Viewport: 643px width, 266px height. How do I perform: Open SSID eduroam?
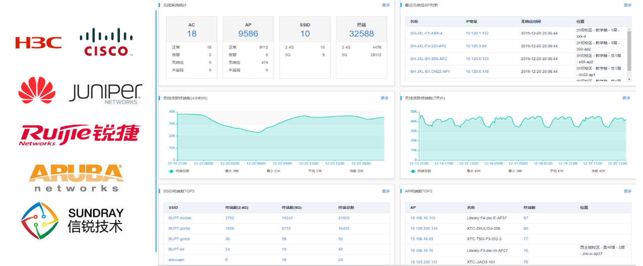(176, 259)
